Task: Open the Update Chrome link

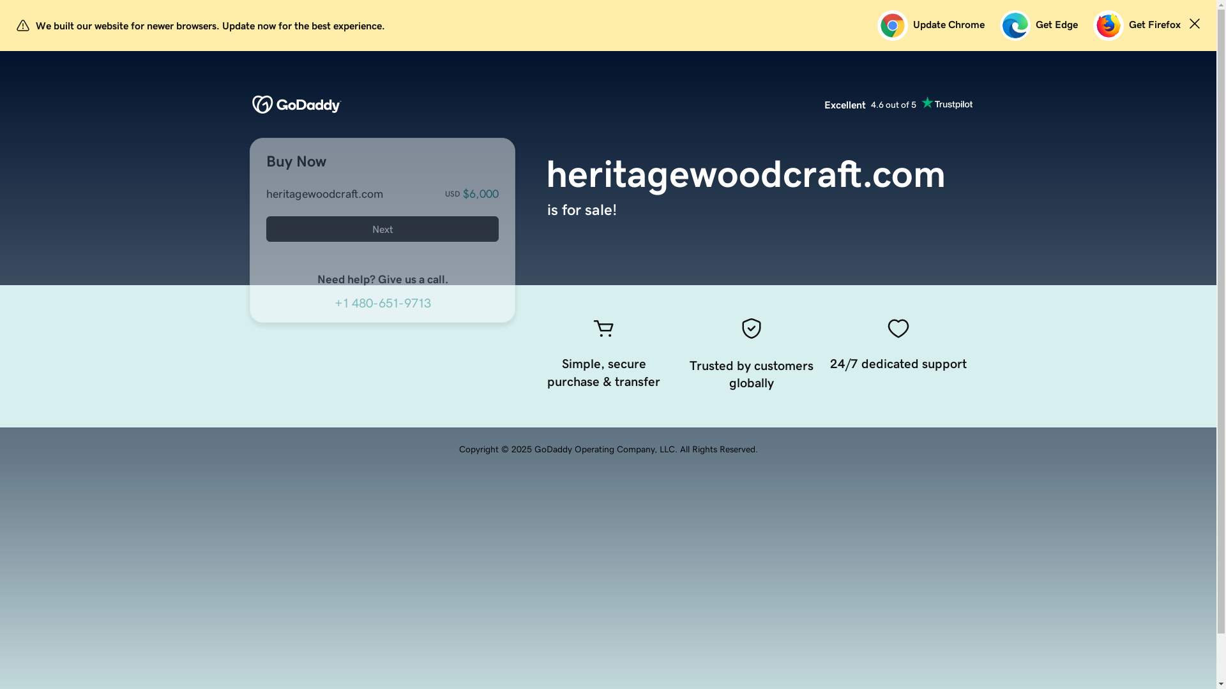Action: coord(948,25)
